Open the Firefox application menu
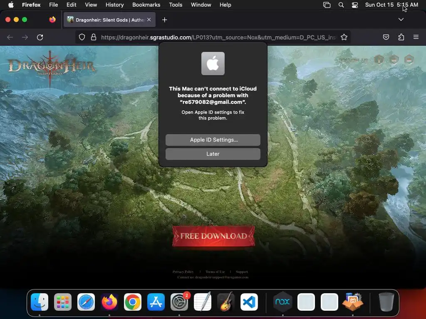Image resolution: width=426 pixels, height=319 pixels. point(31,5)
